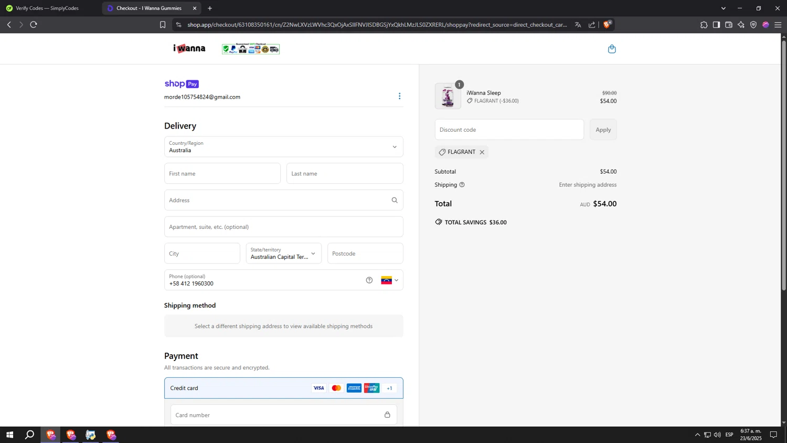The height and width of the screenshot is (443, 787).
Task: Open Shop Pay account options menu
Action: (399, 96)
